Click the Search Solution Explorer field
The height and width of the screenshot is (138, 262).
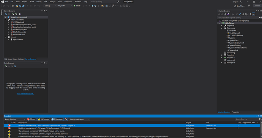click(238, 17)
